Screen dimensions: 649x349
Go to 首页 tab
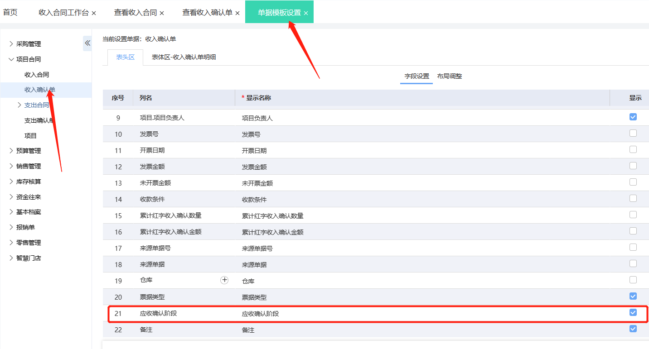(10, 13)
